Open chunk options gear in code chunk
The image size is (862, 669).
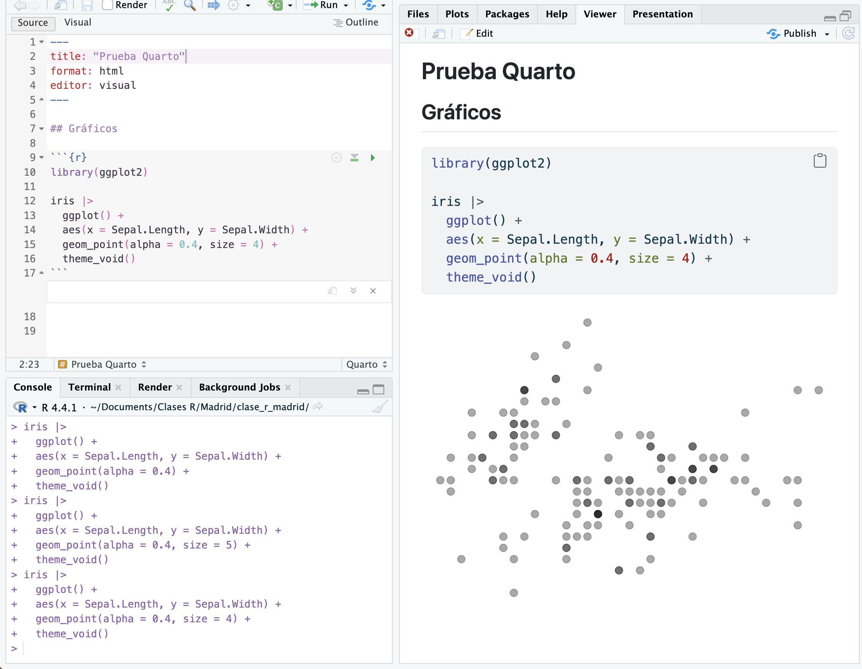pos(336,158)
